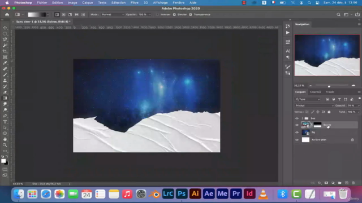The image size is (362, 203).
Task: Click the layer style fx icon
Action: [320, 183]
